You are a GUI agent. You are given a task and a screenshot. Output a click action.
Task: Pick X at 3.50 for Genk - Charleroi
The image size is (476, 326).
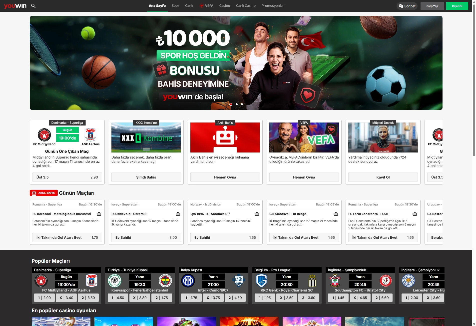coord(287,298)
